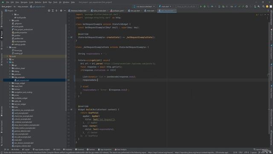Collapse the http_example folder
This screenshot has height=154, width=273.
pyautogui.click(x=10, y=77)
